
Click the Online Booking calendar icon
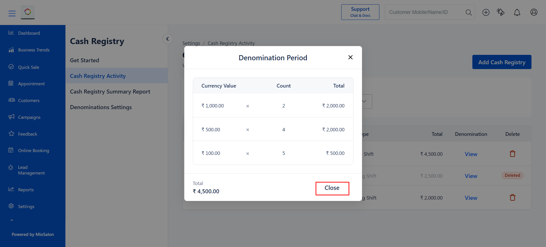coord(11,150)
